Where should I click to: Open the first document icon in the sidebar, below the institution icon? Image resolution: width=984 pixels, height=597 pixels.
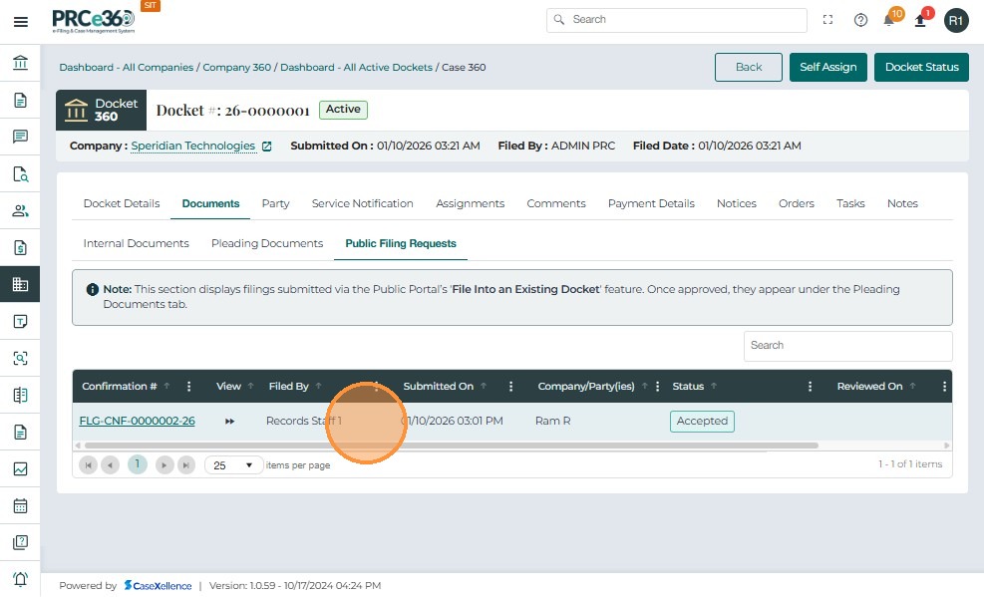click(20, 100)
